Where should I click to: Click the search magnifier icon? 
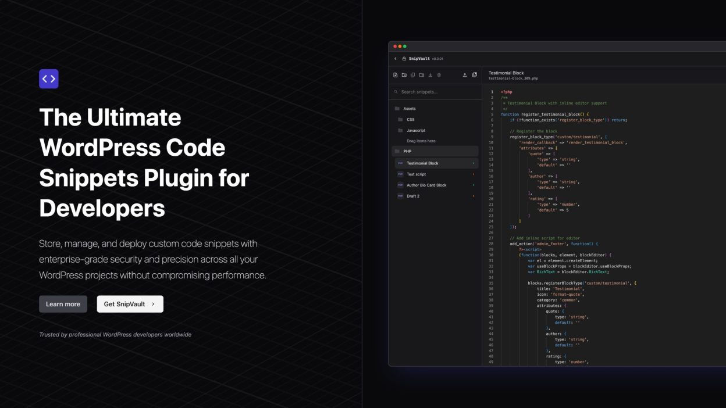click(396, 92)
